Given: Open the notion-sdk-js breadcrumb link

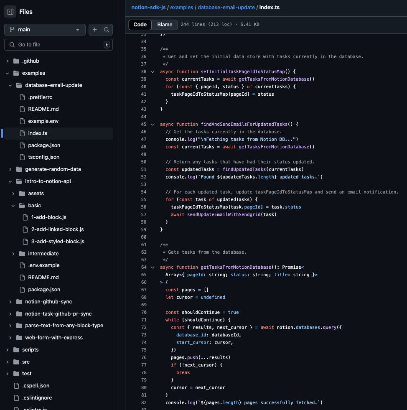Looking at the screenshot, I should click(148, 8).
